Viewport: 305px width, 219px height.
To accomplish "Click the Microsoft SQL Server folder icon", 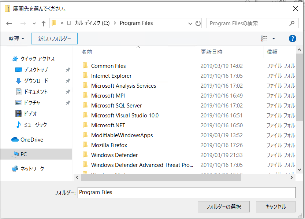I will [85, 105].
